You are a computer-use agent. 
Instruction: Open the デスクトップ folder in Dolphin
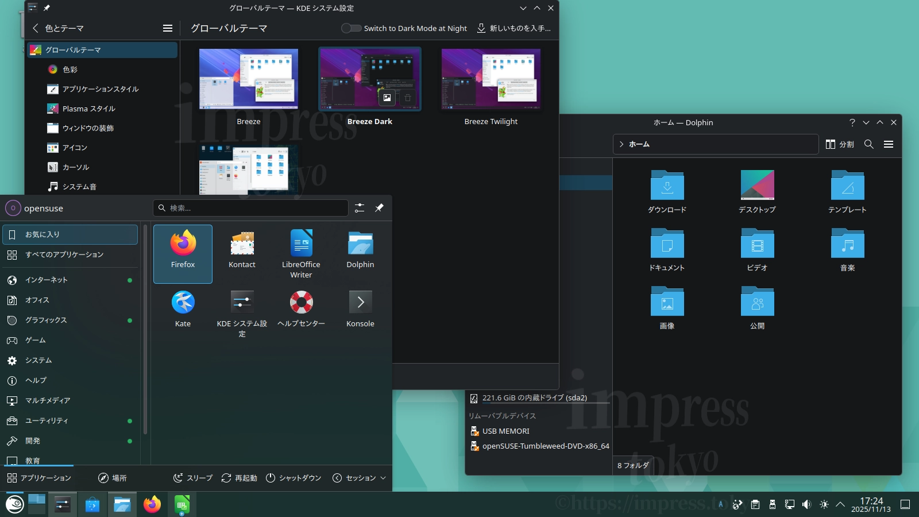[757, 192]
